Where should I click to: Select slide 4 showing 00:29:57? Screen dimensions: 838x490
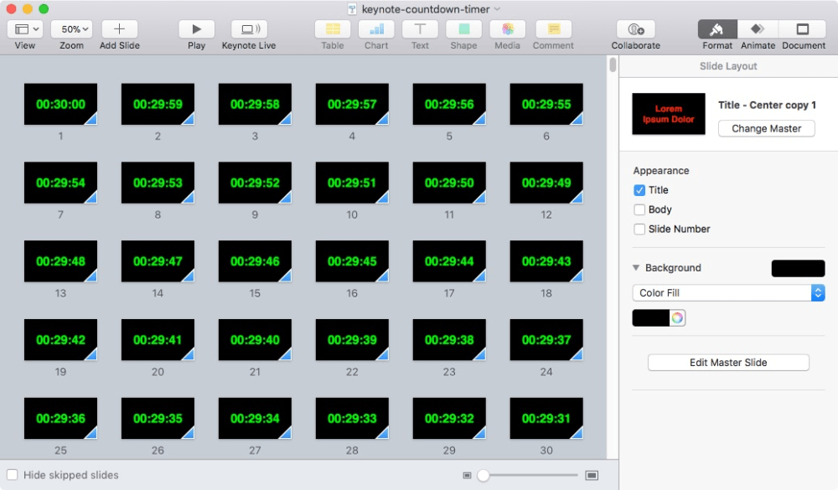click(x=352, y=104)
